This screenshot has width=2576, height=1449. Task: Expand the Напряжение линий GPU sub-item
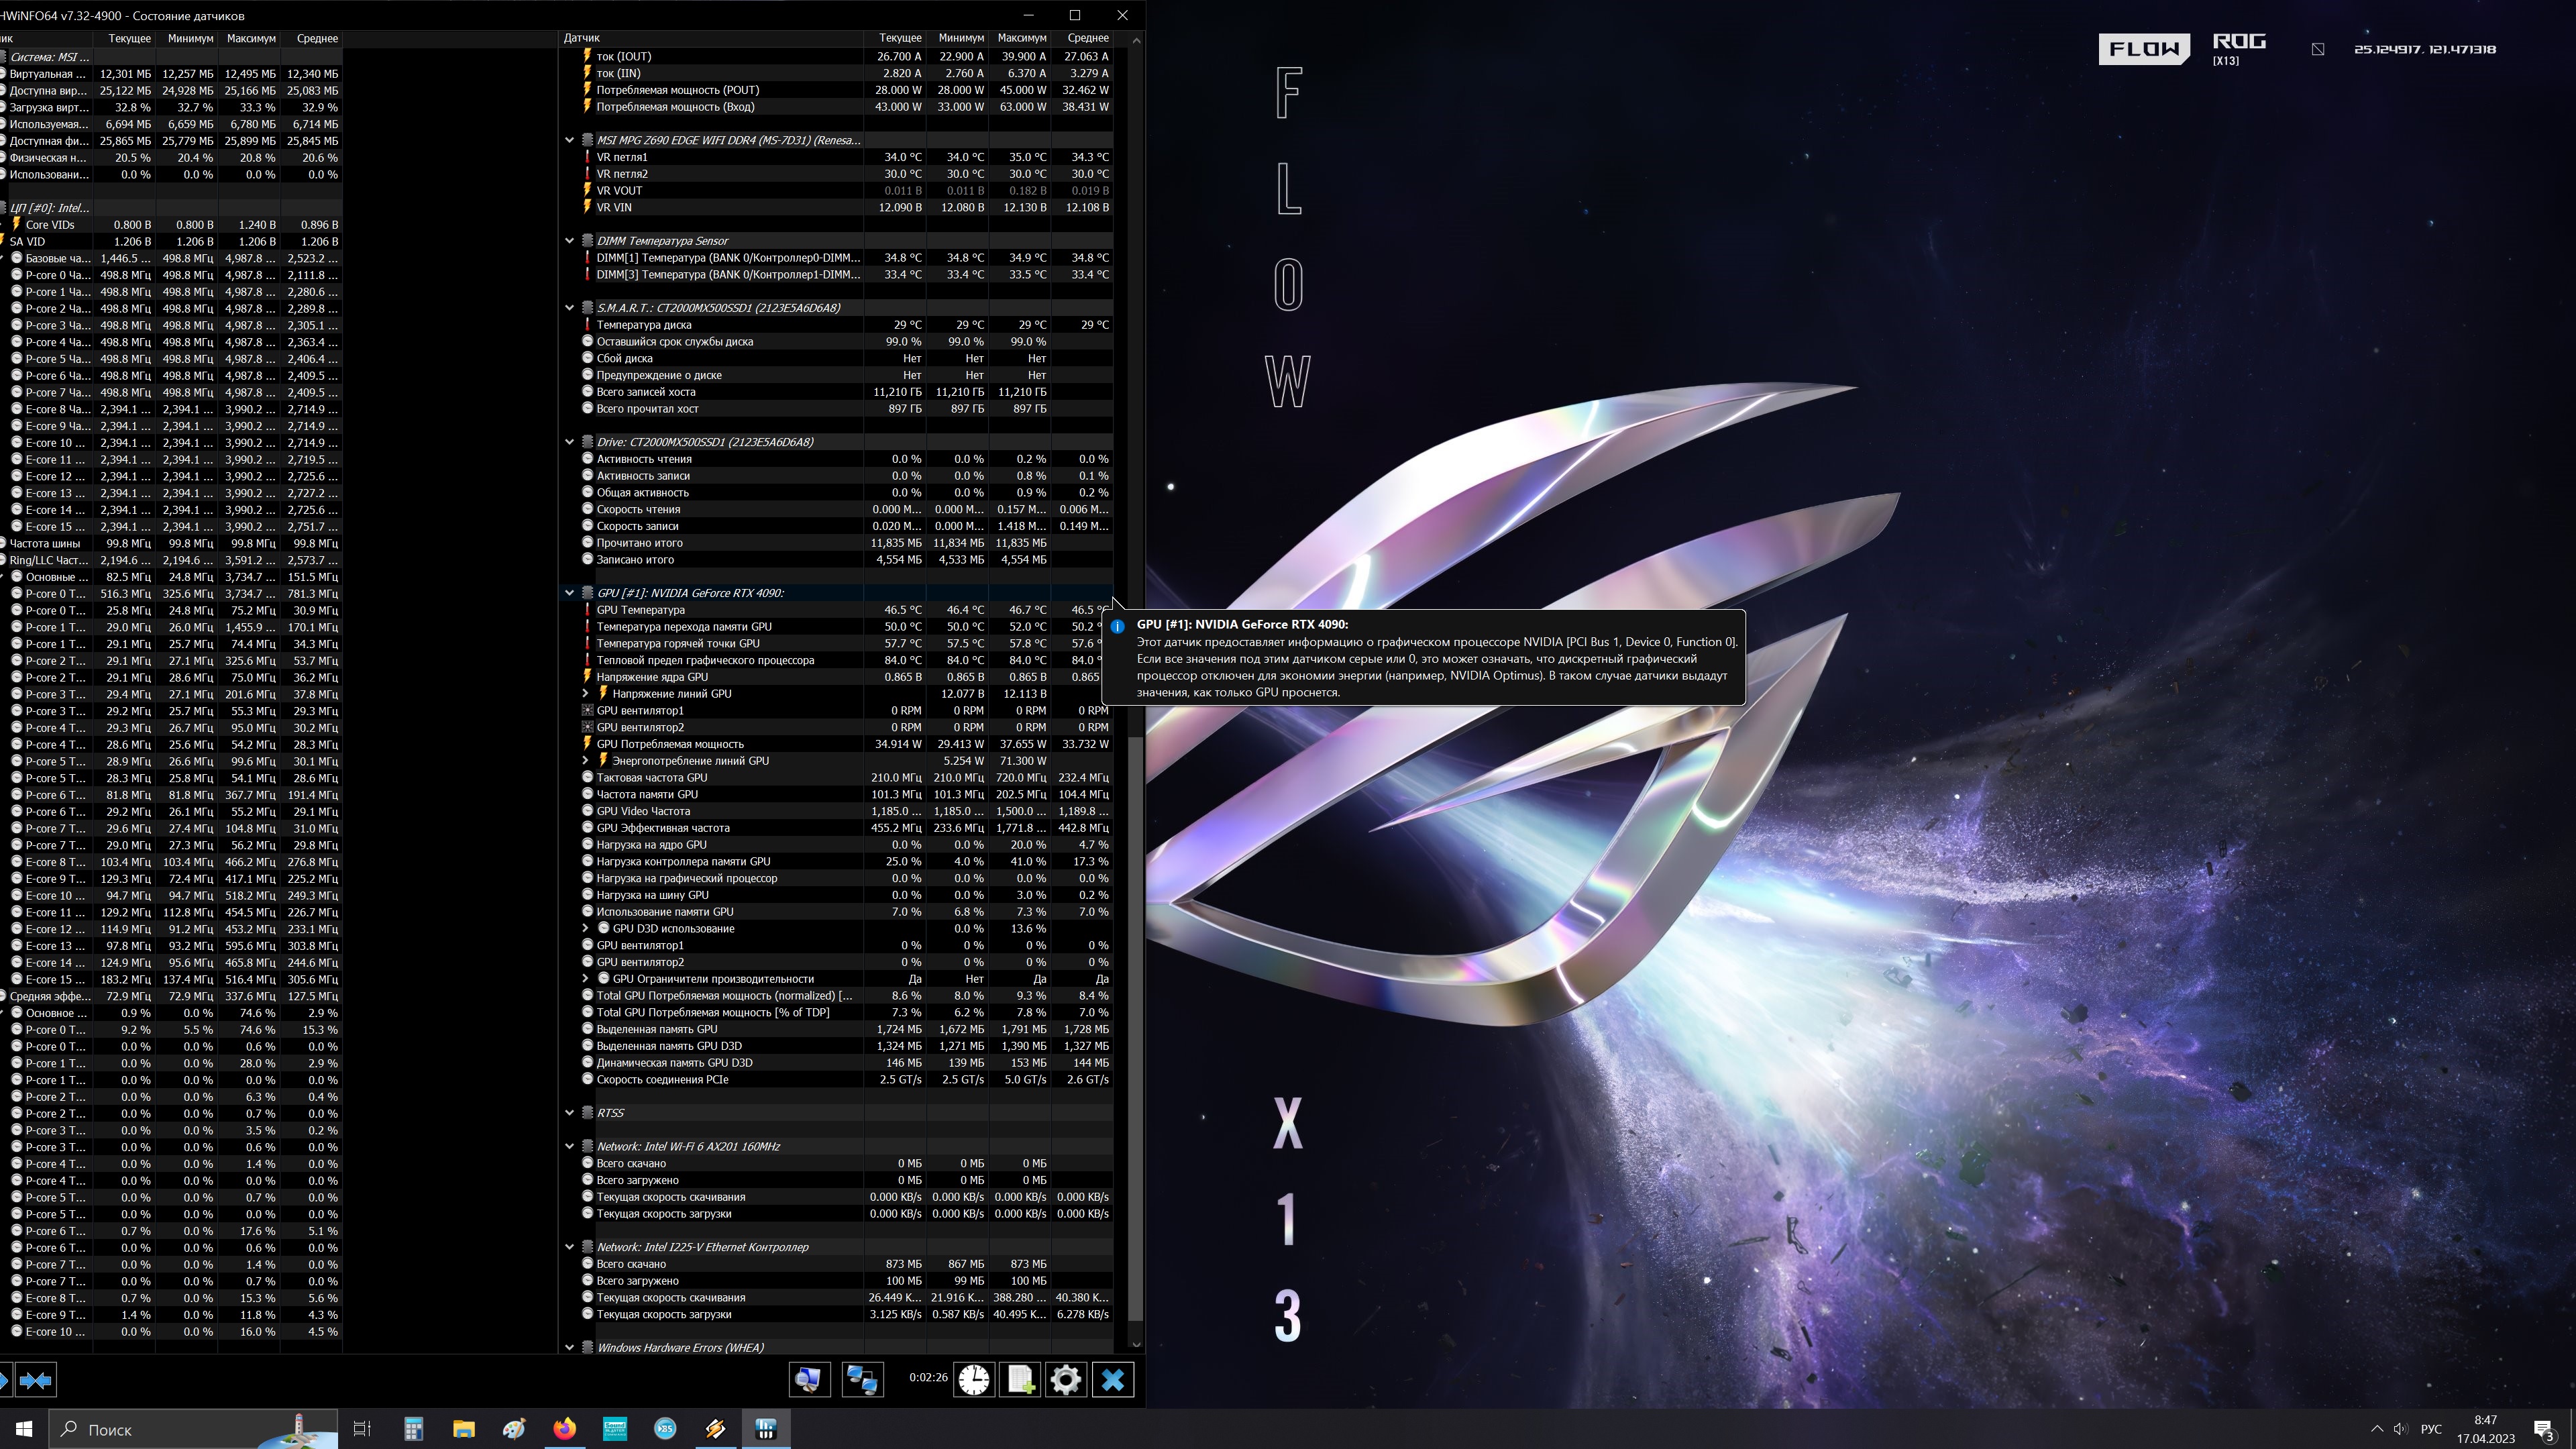pos(585,693)
